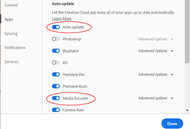Screen dimensions: 190x129
Task: Disable Premiere Pro auto-update toggle
Action: tap(56, 75)
